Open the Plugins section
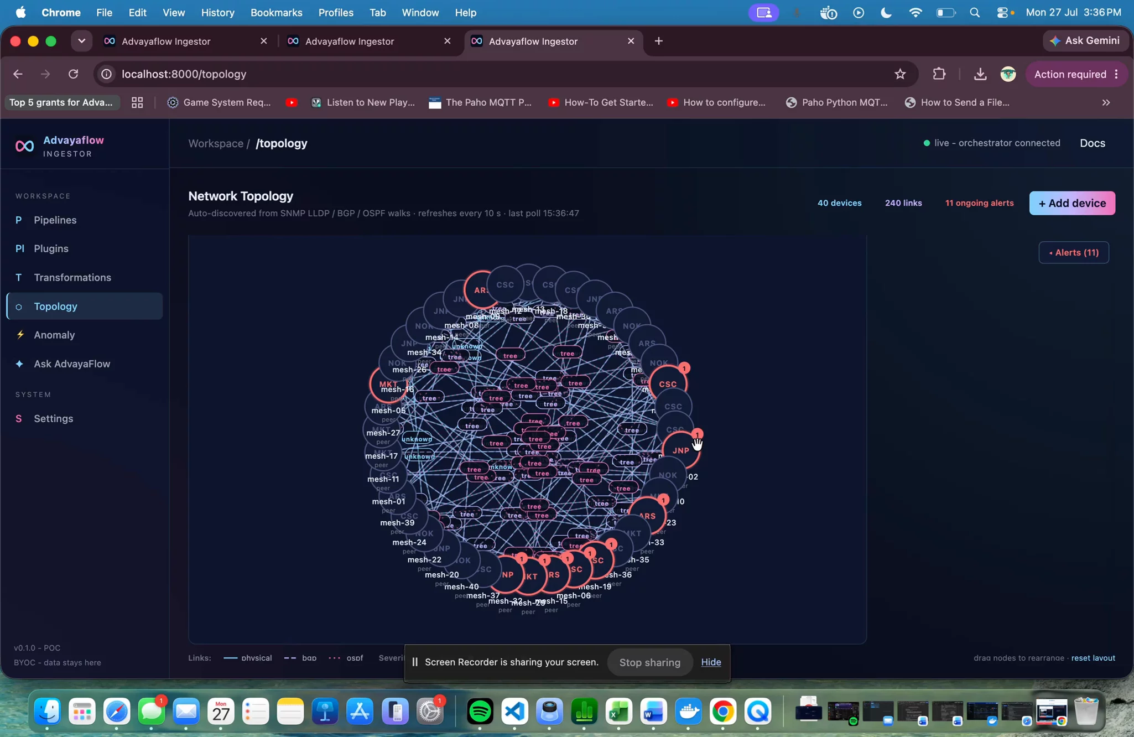The height and width of the screenshot is (737, 1134). (x=85, y=249)
